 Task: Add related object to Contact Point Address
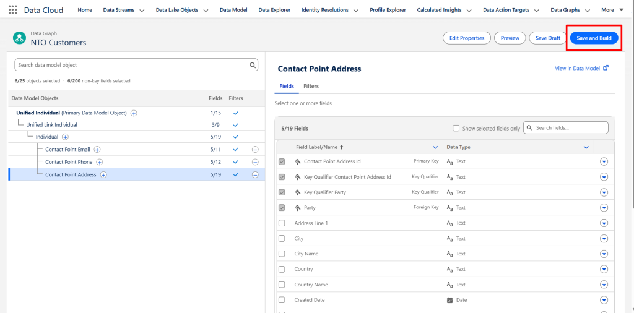[x=103, y=175]
